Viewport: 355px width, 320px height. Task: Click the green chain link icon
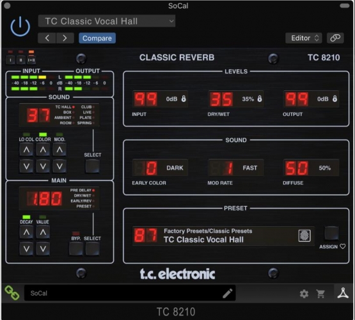(12, 293)
